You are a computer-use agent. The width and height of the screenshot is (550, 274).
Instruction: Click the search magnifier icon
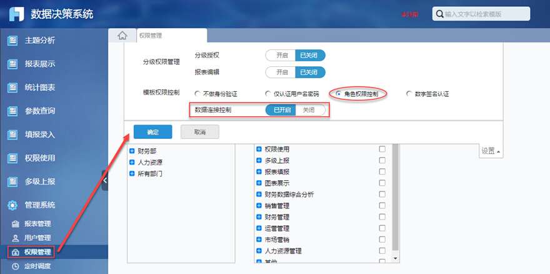pos(439,14)
